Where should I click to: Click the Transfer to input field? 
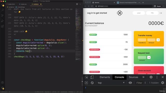[142, 40]
